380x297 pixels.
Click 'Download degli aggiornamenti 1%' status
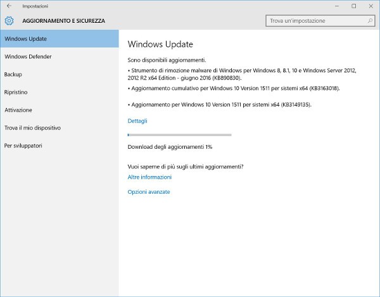170,147
